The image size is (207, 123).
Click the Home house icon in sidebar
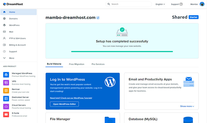click(4, 12)
